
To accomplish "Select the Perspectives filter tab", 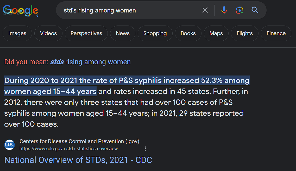I will point(86,33).
